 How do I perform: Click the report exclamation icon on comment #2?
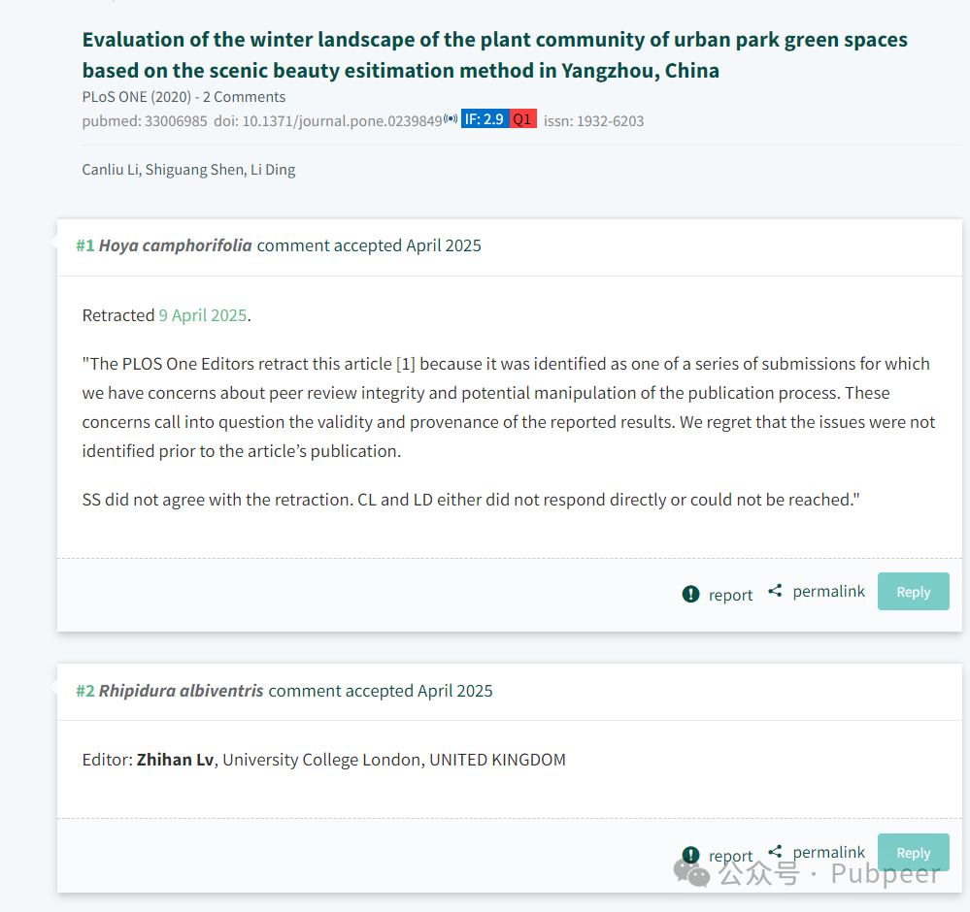click(690, 855)
